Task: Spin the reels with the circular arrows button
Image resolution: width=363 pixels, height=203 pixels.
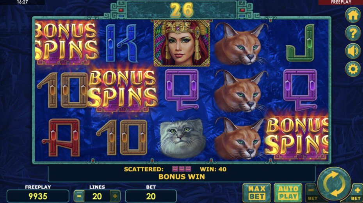Action: click(334, 184)
